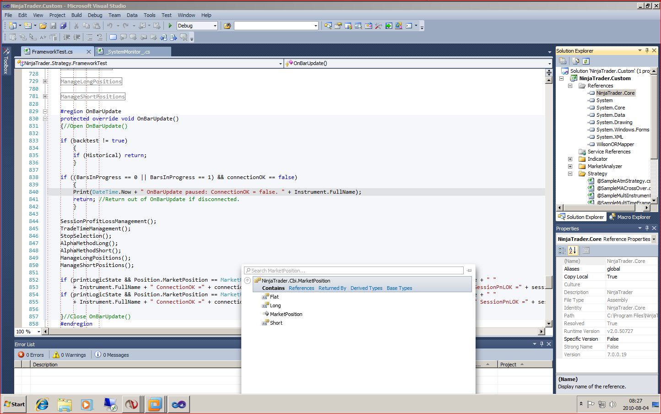Switch Properties to Alphabetical sort

pos(573,251)
